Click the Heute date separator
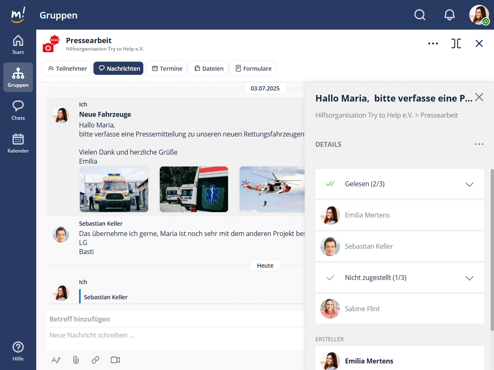The height and width of the screenshot is (370, 494). click(x=265, y=266)
